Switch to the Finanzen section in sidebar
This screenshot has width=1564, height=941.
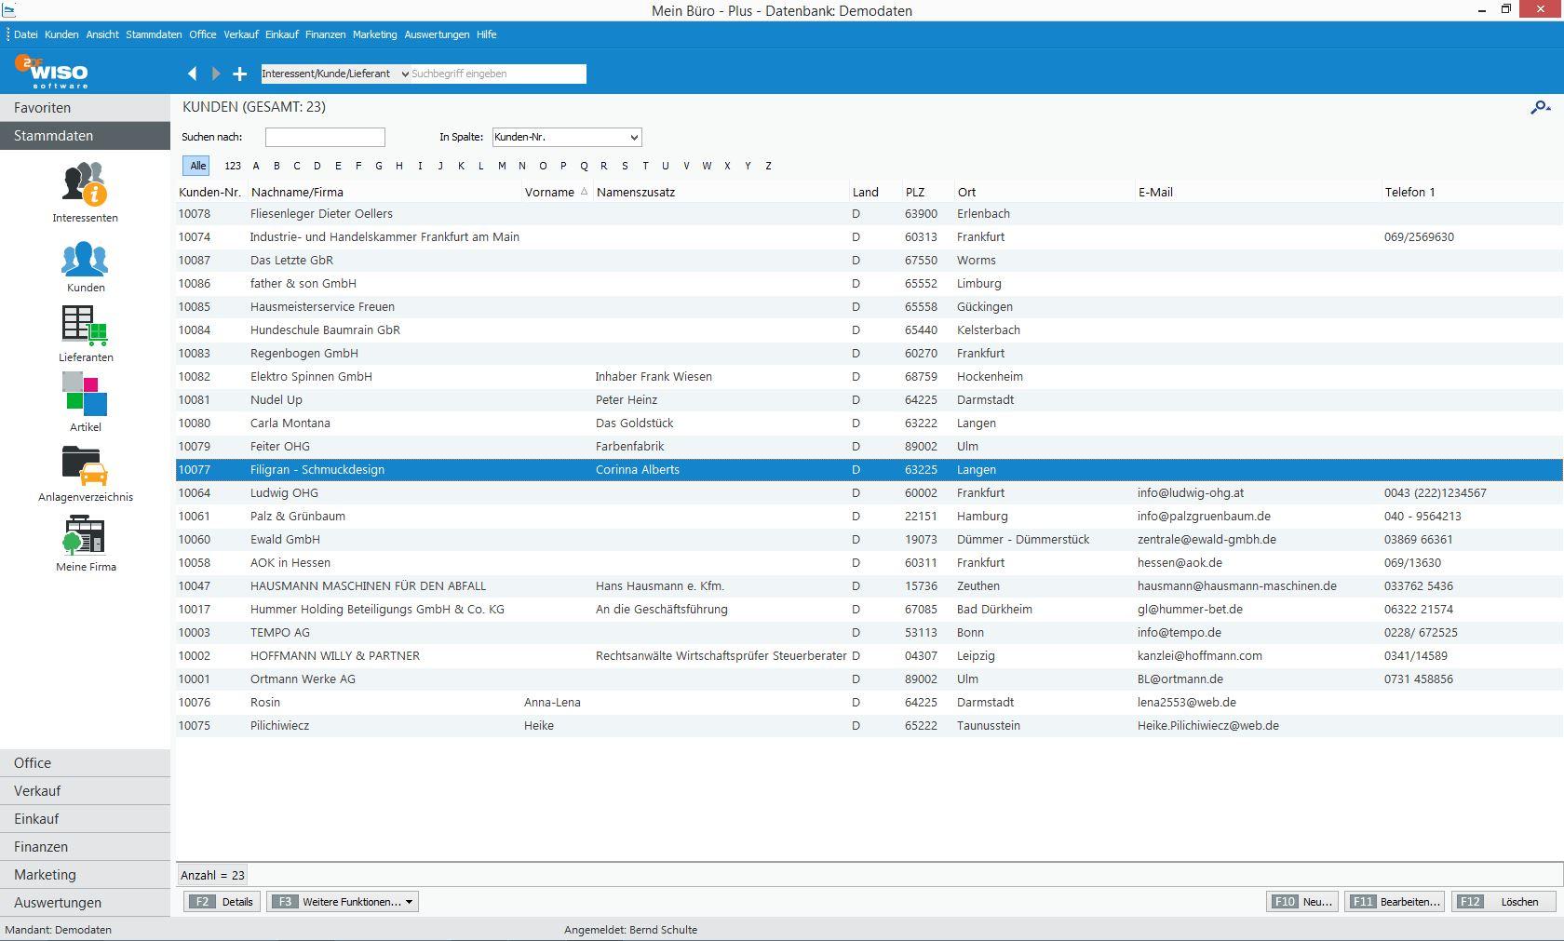41,846
